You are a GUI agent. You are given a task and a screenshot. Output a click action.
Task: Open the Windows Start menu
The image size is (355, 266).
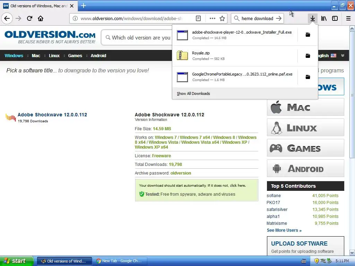click(16, 261)
